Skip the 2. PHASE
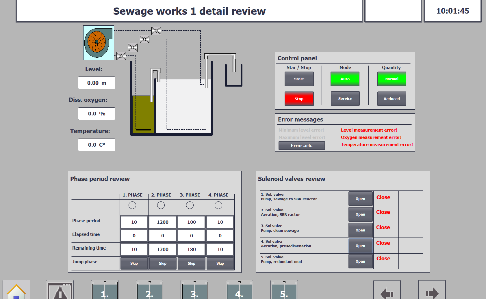 click(x=163, y=263)
